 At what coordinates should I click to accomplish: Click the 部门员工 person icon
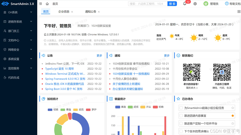(5, 31)
